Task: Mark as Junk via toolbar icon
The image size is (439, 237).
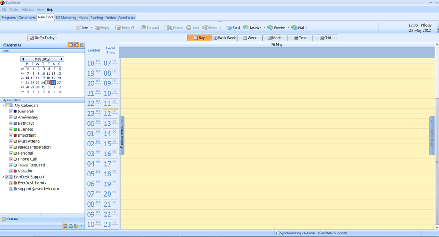Action: pyautogui.click(x=189, y=27)
